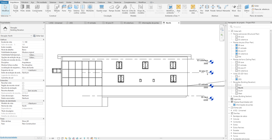Image resolution: width=272 pixels, height=140 pixels.
Task: Activate the Montante mullion tool
Action: click(x=90, y=8)
